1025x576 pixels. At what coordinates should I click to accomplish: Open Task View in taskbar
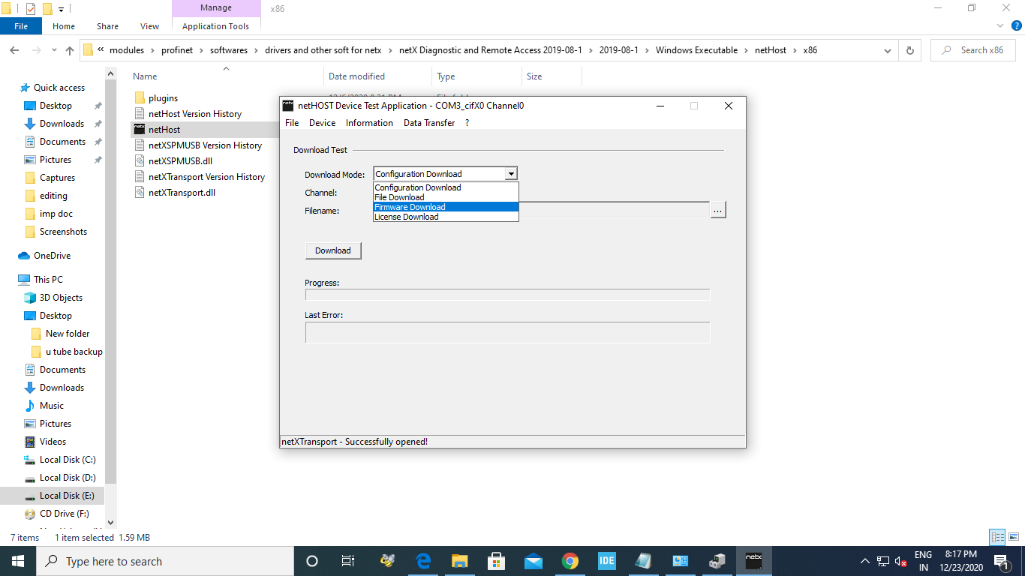tap(348, 561)
